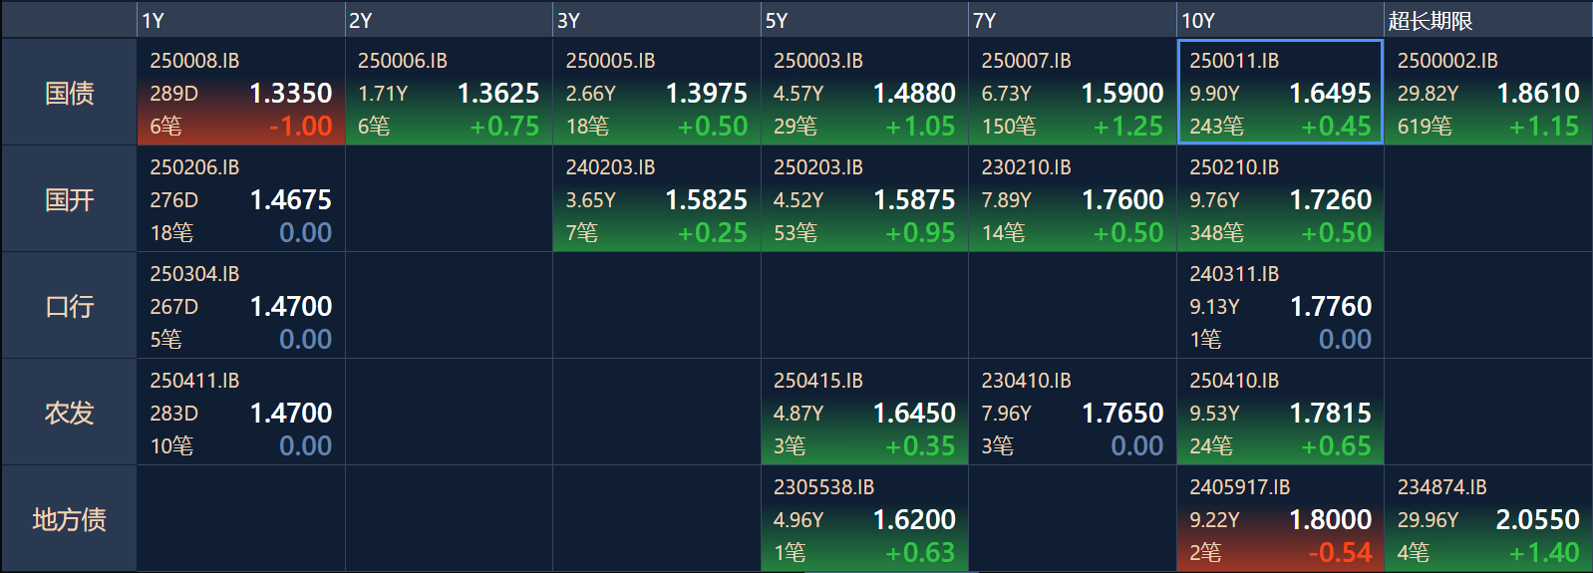Click the red change -0.54
1593x573 pixels.
point(1340,553)
